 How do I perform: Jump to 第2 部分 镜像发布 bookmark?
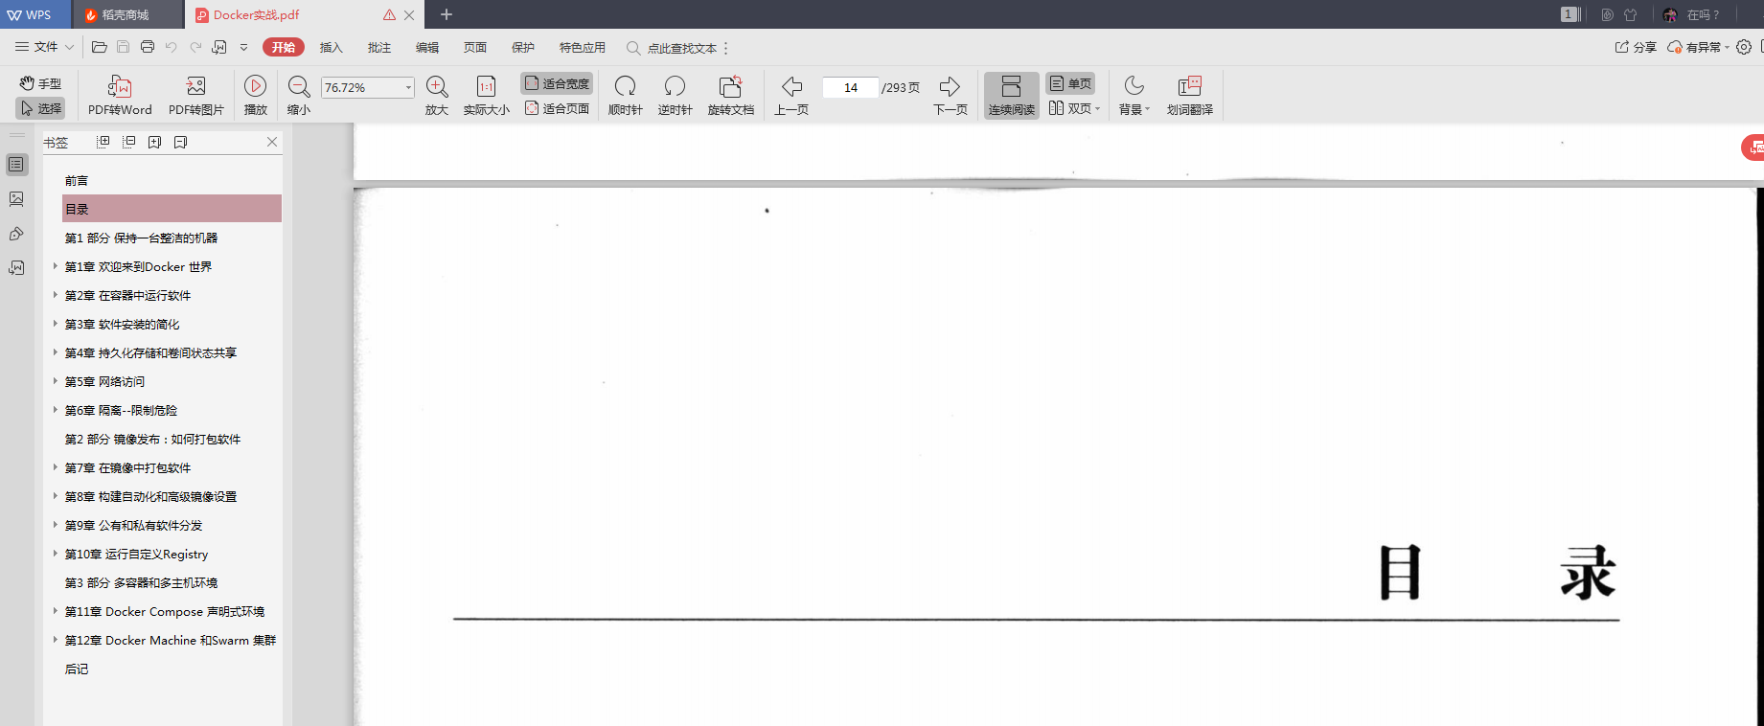click(x=152, y=439)
